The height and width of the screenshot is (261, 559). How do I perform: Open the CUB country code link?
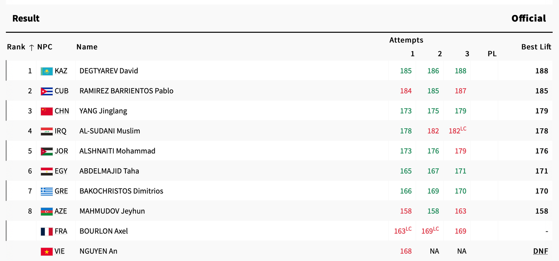[61, 91]
